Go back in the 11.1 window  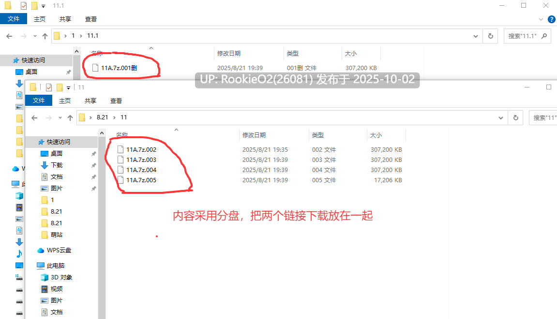(9, 36)
